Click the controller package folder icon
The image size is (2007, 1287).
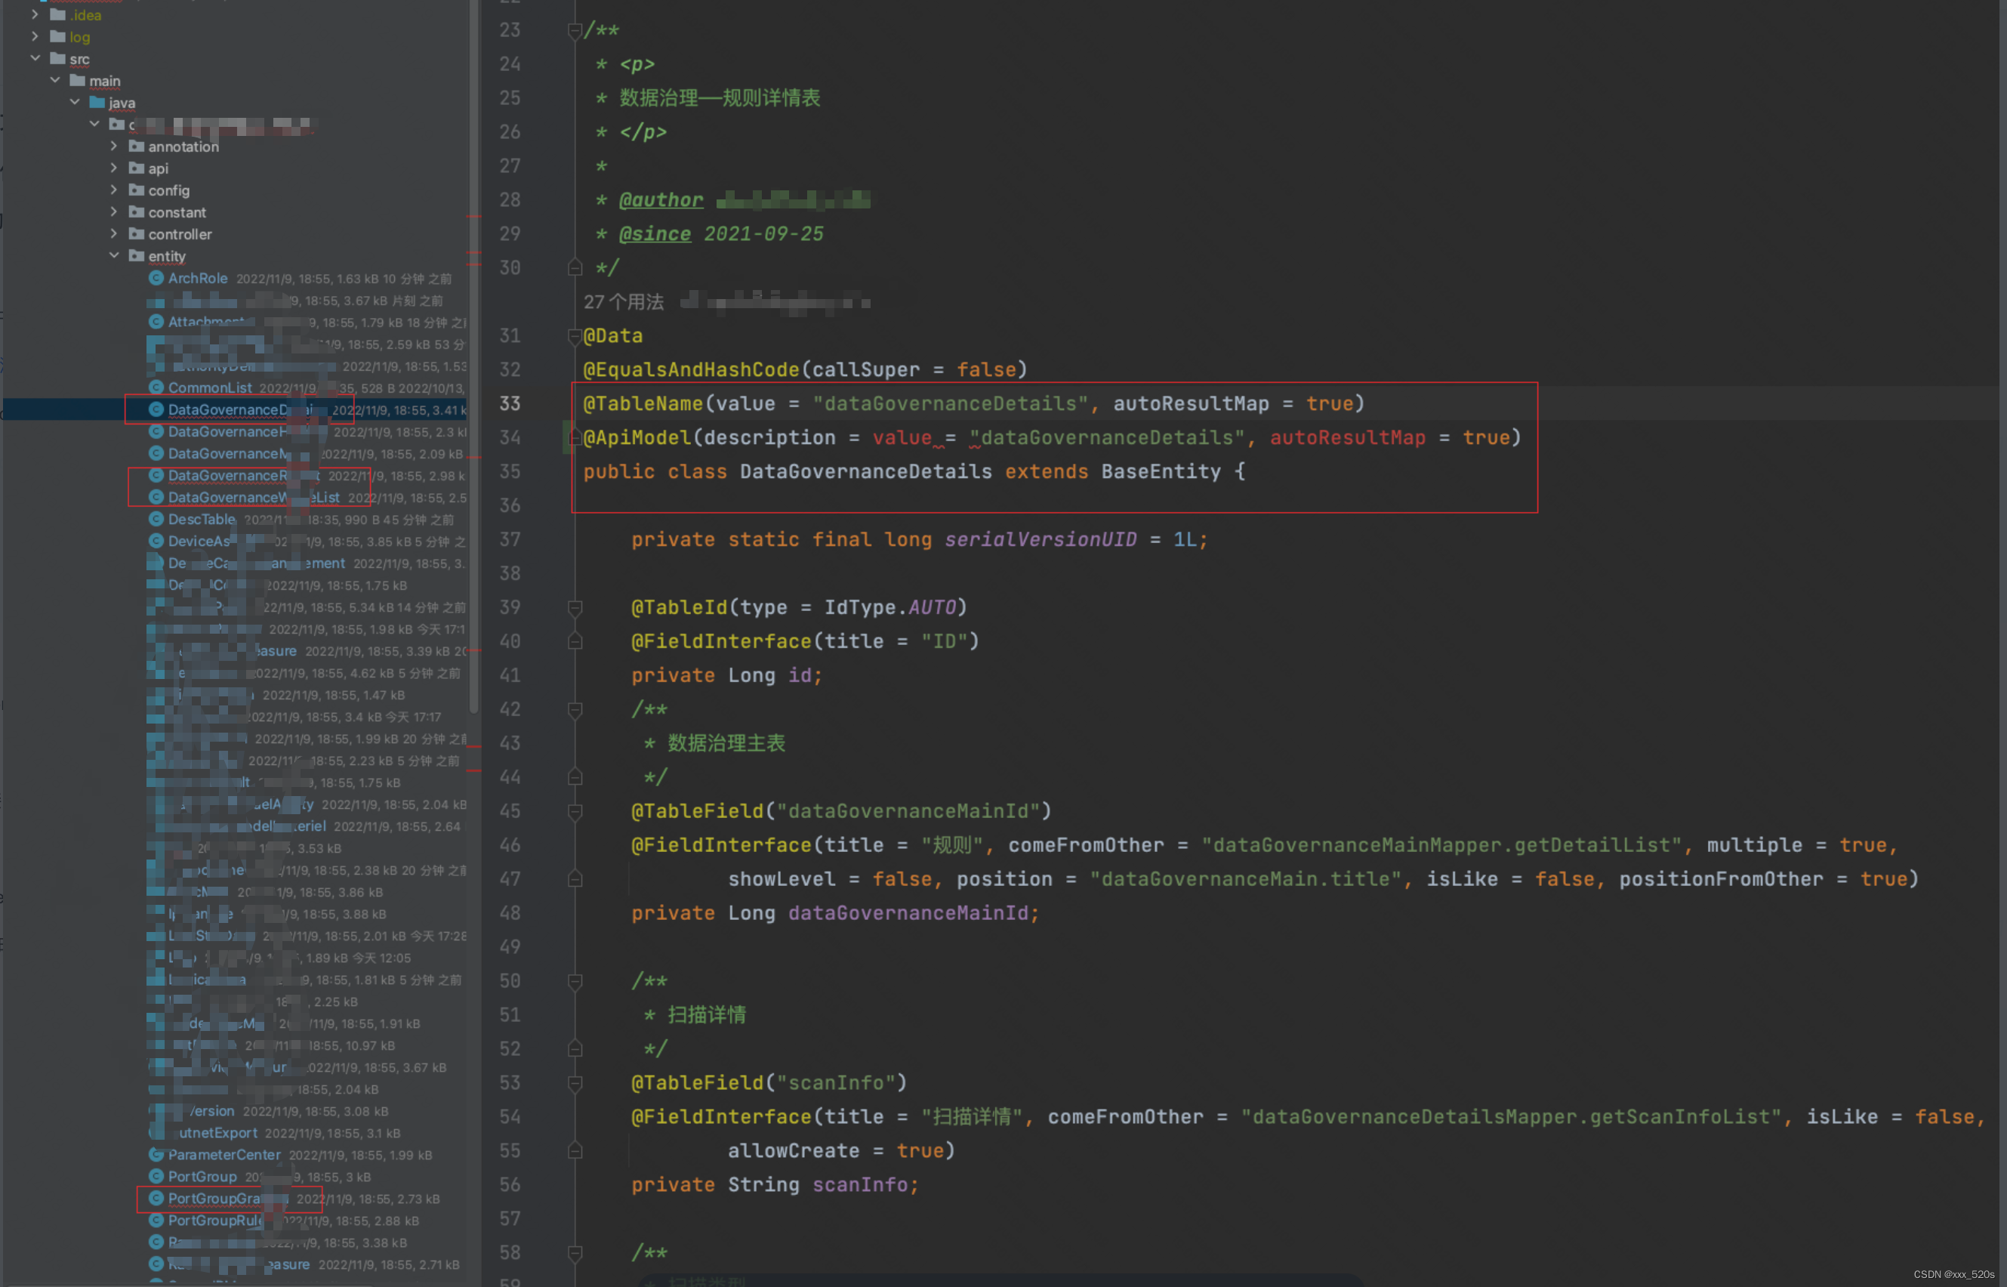point(136,233)
